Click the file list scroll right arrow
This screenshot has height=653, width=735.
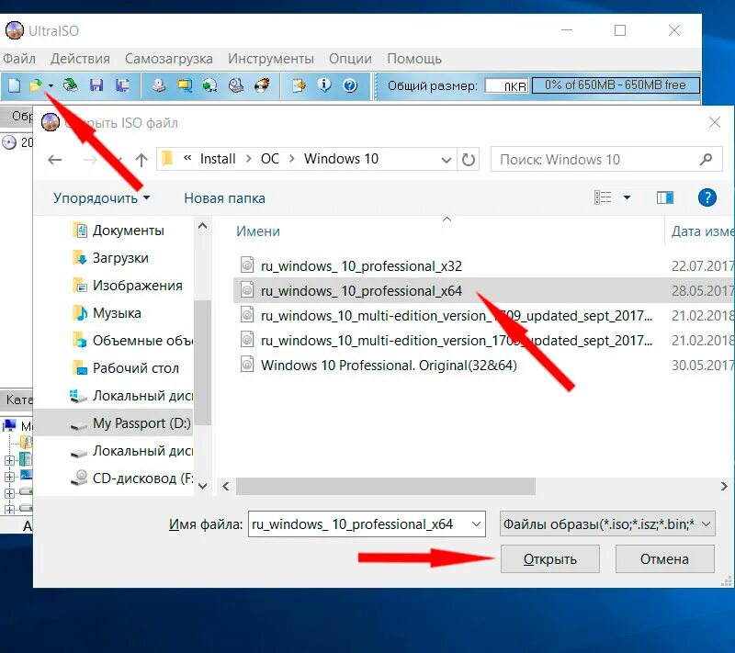click(724, 486)
